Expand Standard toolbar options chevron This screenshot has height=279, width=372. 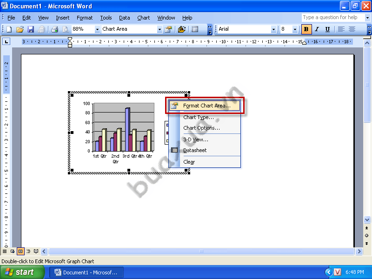tap(210, 29)
